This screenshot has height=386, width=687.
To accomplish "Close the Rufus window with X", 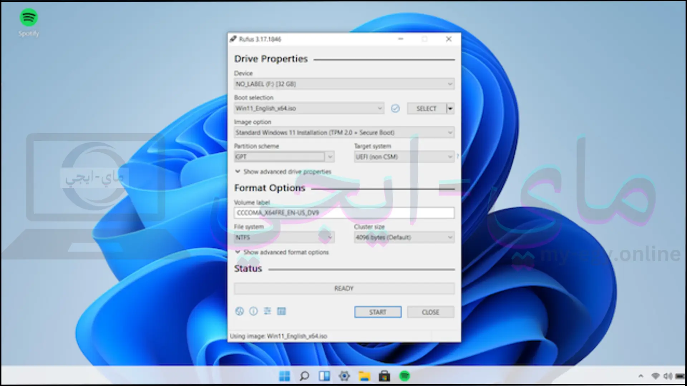I will tap(449, 39).
